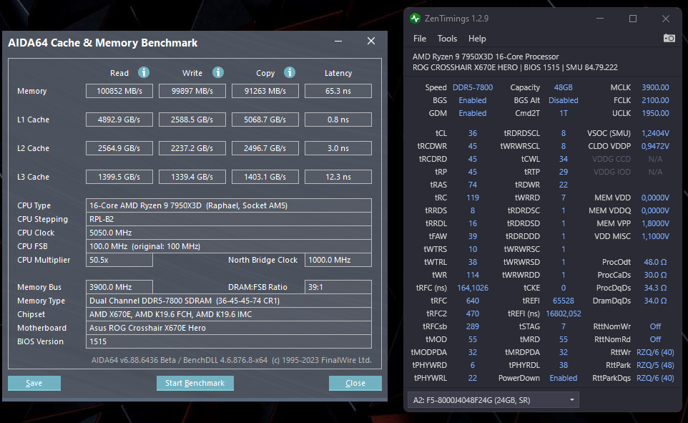Close the ZenTimings window
The width and height of the screenshot is (688, 423).
(666, 19)
